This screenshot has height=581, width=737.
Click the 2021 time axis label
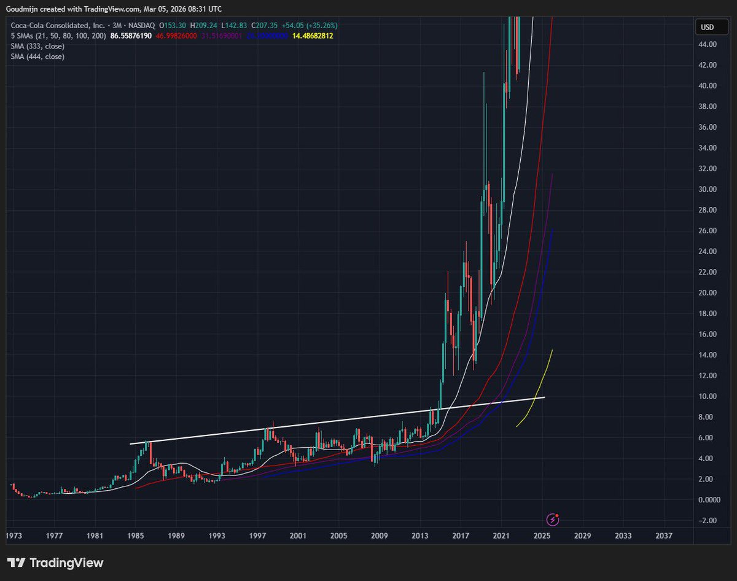click(x=502, y=536)
